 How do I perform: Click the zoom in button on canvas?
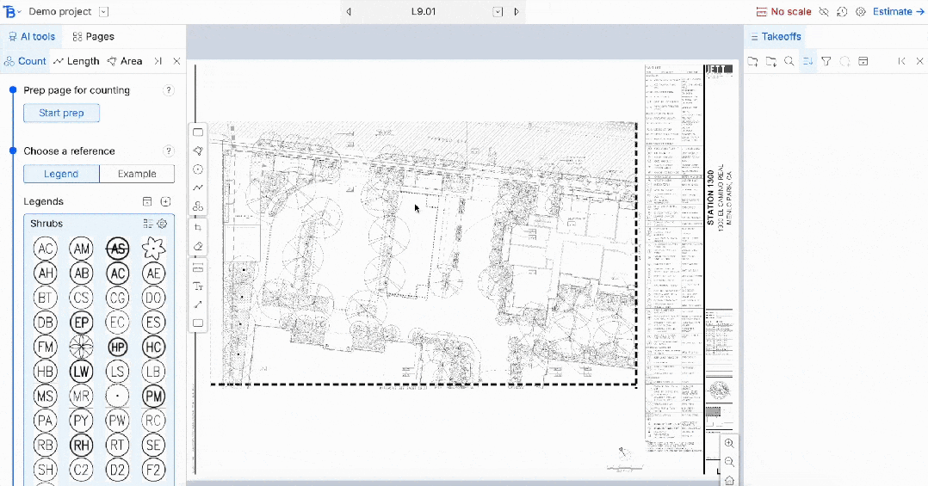729,444
